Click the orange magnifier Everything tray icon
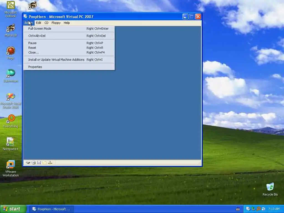The image size is (284, 213). point(258,209)
